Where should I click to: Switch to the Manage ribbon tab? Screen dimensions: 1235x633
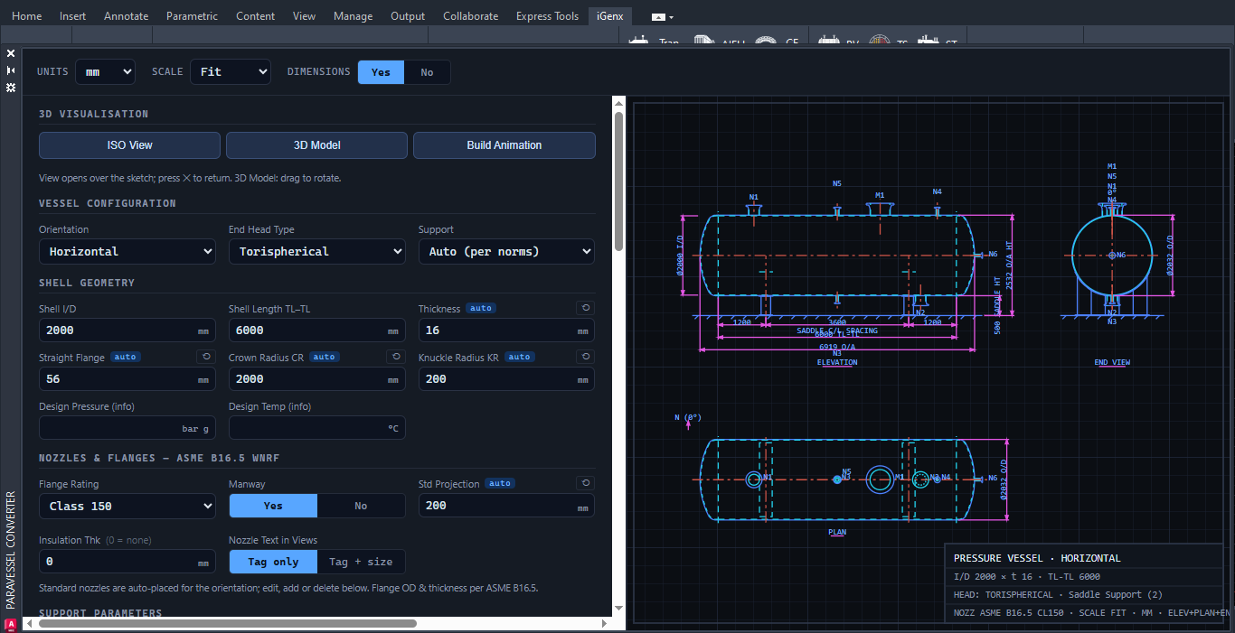(353, 16)
